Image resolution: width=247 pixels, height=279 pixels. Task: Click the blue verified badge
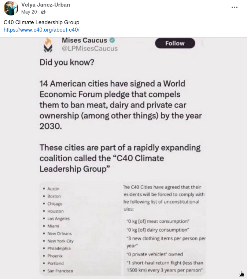tap(113, 40)
